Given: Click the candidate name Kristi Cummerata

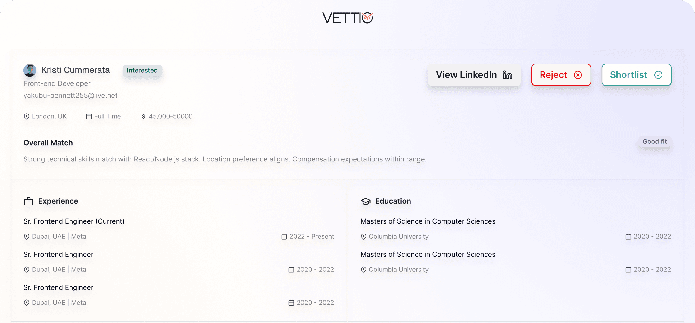Looking at the screenshot, I should coord(76,70).
